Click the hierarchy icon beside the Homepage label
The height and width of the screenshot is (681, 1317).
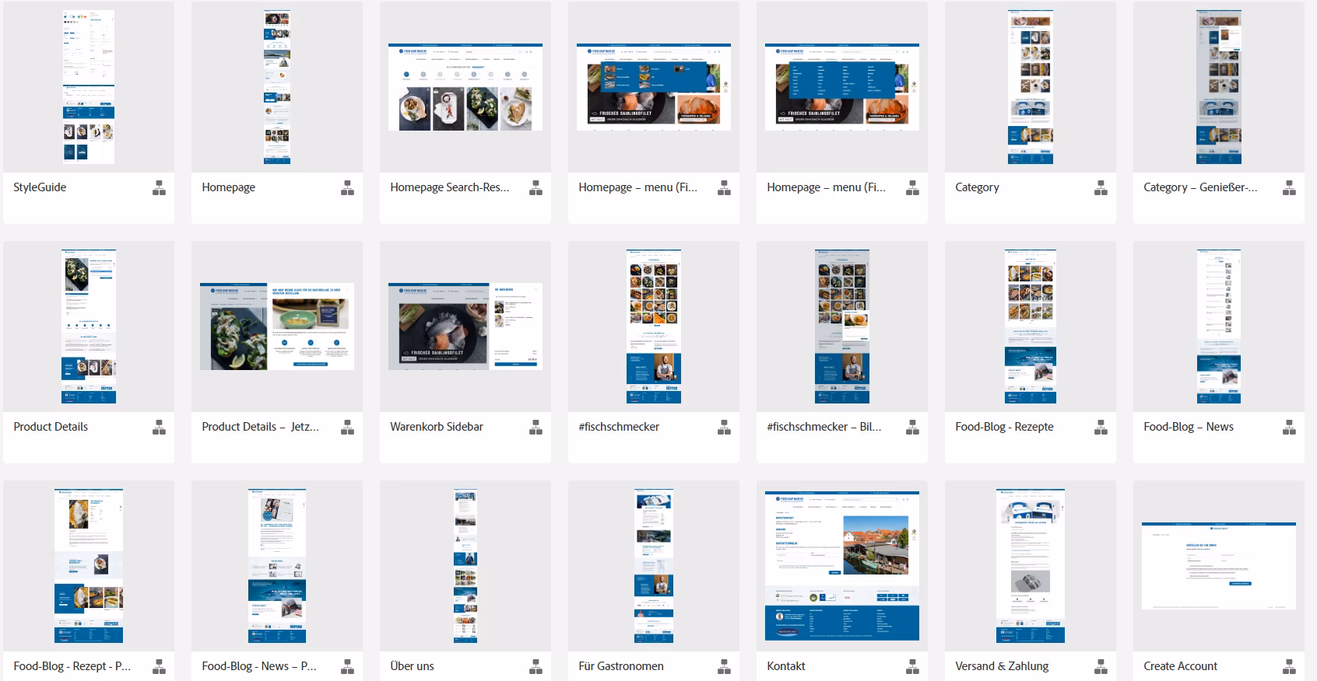pyautogui.click(x=347, y=187)
